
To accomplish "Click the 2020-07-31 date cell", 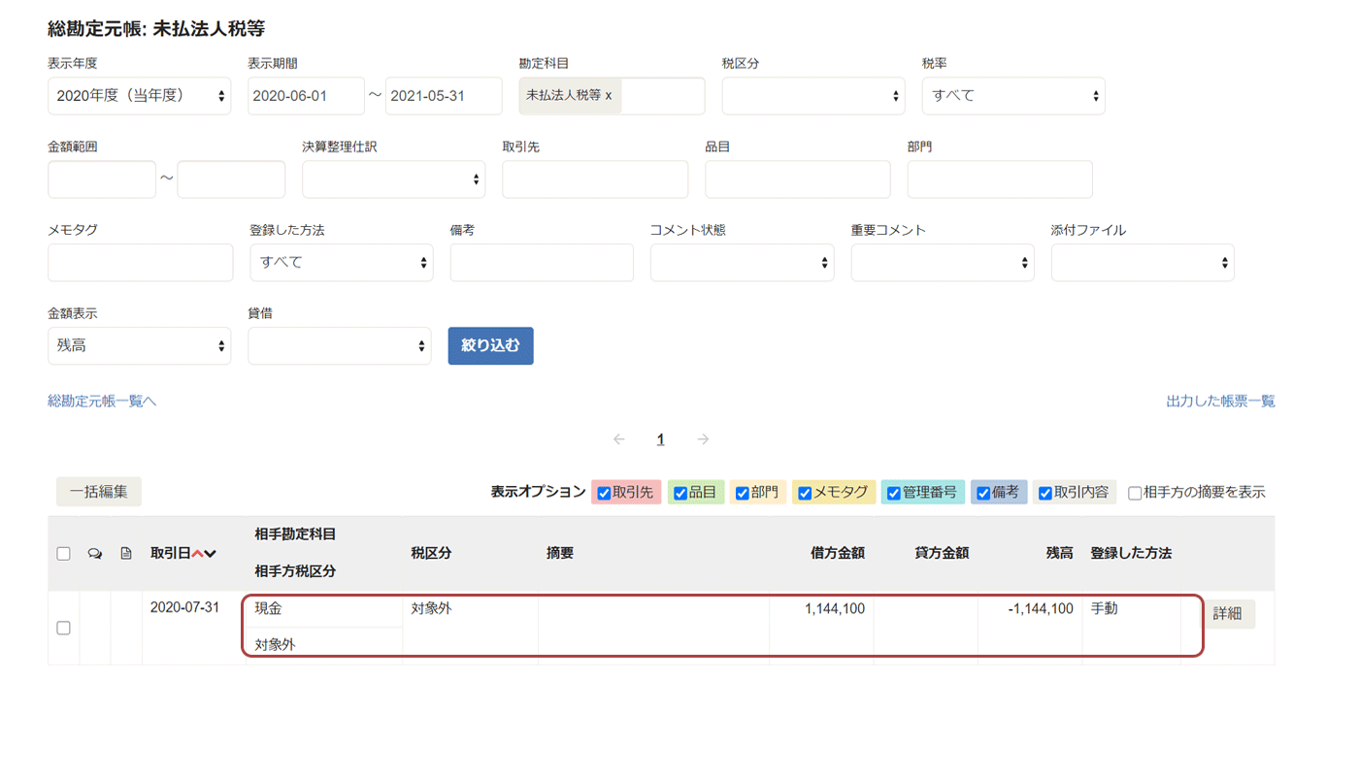I will [x=183, y=608].
